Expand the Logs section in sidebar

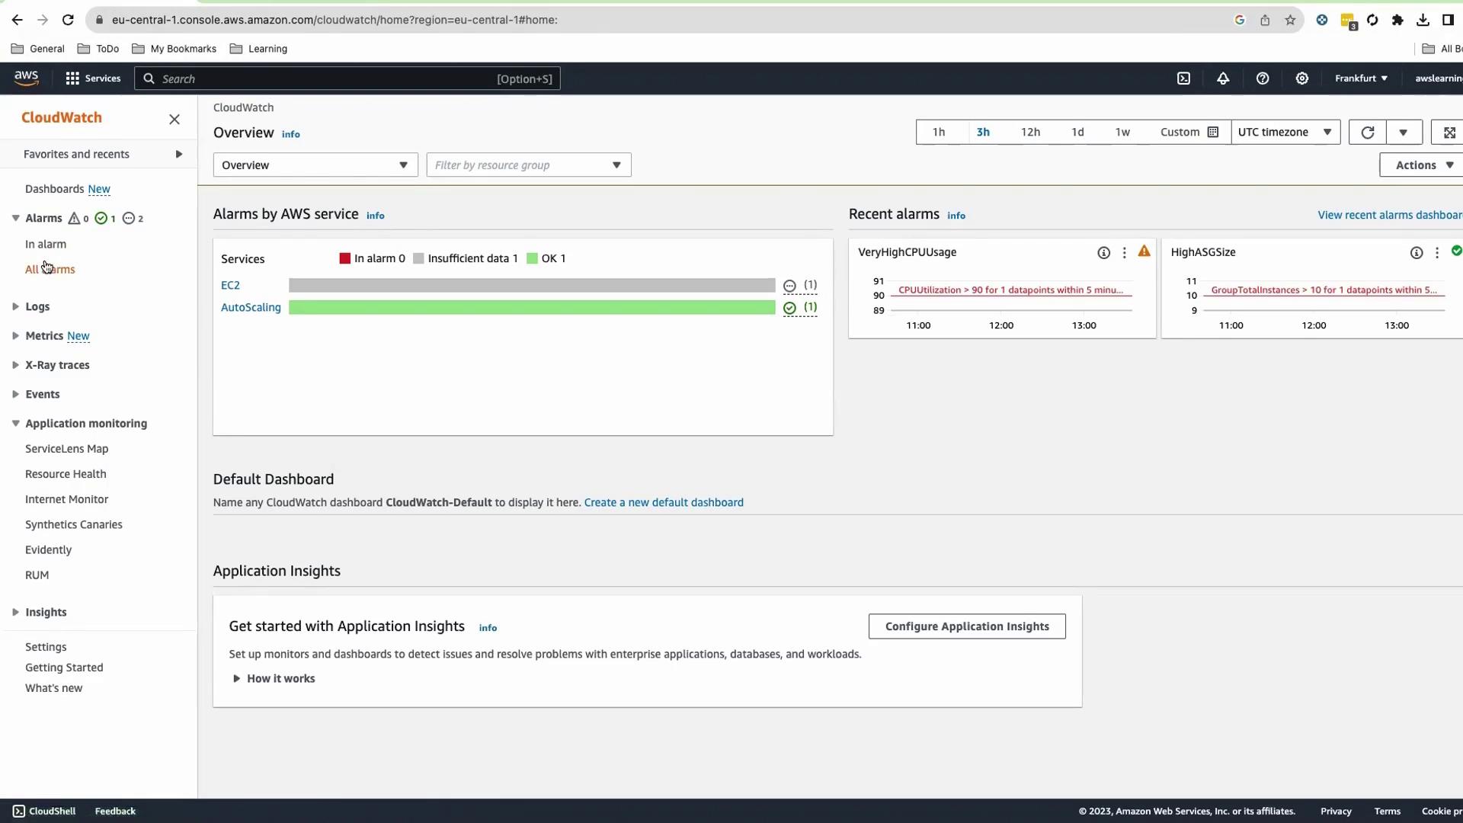click(37, 306)
